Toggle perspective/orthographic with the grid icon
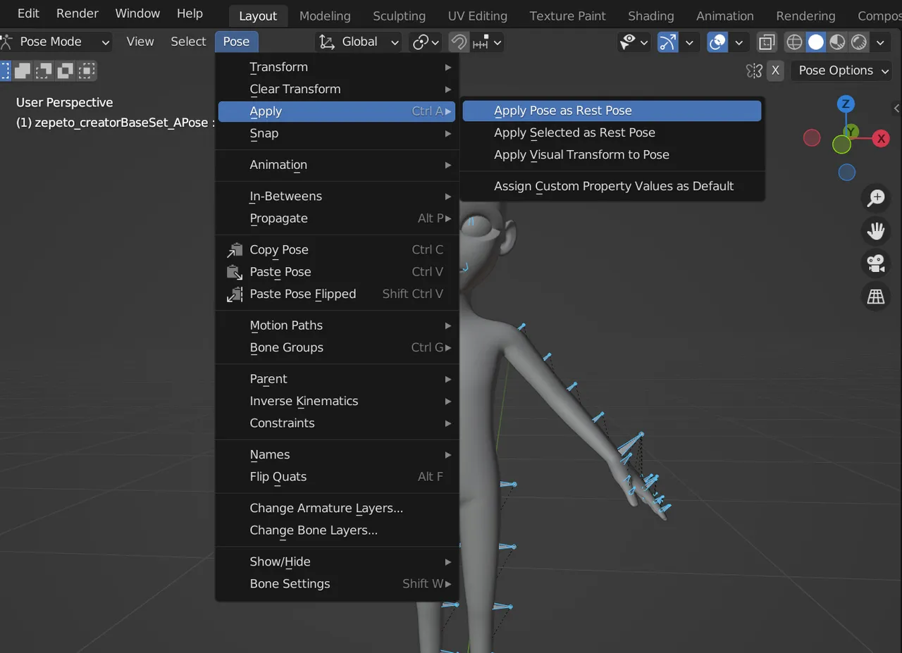Image resolution: width=902 pixels, height=653 pixels. 876,296
